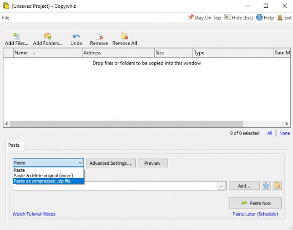Sort by the Date M column header
293x230 pixels.
click(282, 53)
